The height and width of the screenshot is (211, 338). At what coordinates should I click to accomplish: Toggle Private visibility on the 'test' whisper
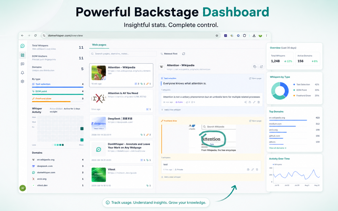pyautogui.click(x=179, y=170)
